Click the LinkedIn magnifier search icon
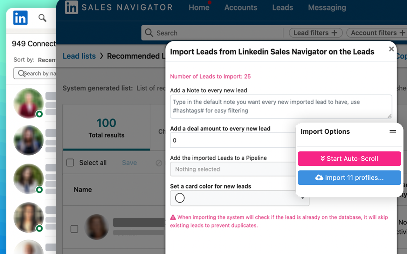Viewport: 407px width, 254px height. click(42, 18)
